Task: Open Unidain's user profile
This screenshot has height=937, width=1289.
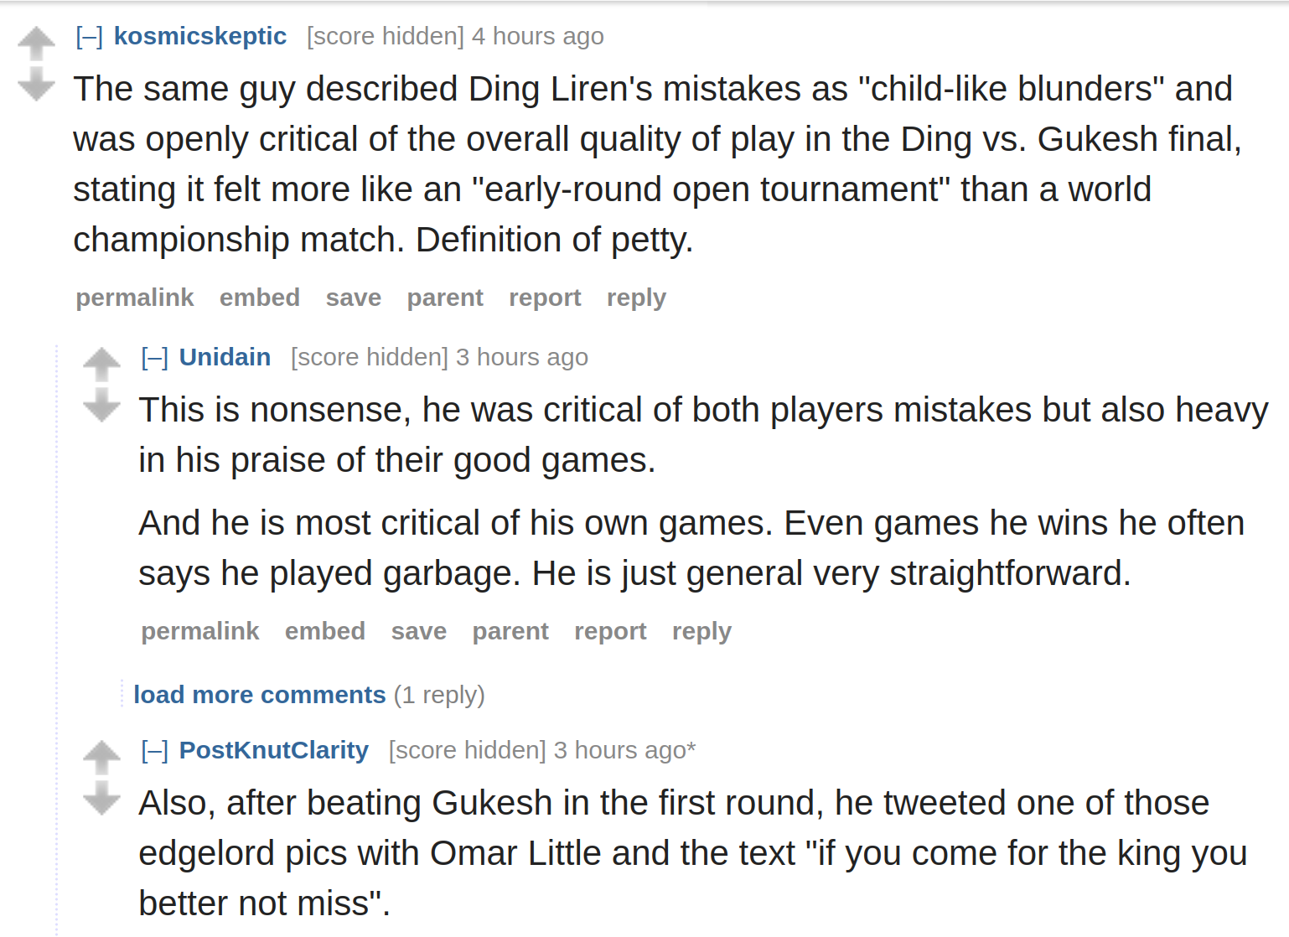Action: coord(225,357)
